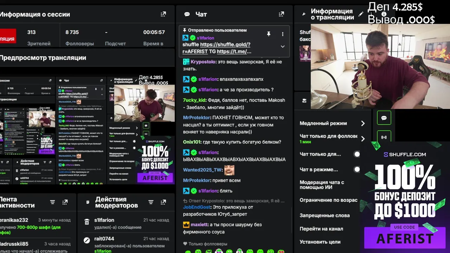Open the pinned message three-dot menu
The width and height of the screenshot is (450, 253).
pos(282,34)
